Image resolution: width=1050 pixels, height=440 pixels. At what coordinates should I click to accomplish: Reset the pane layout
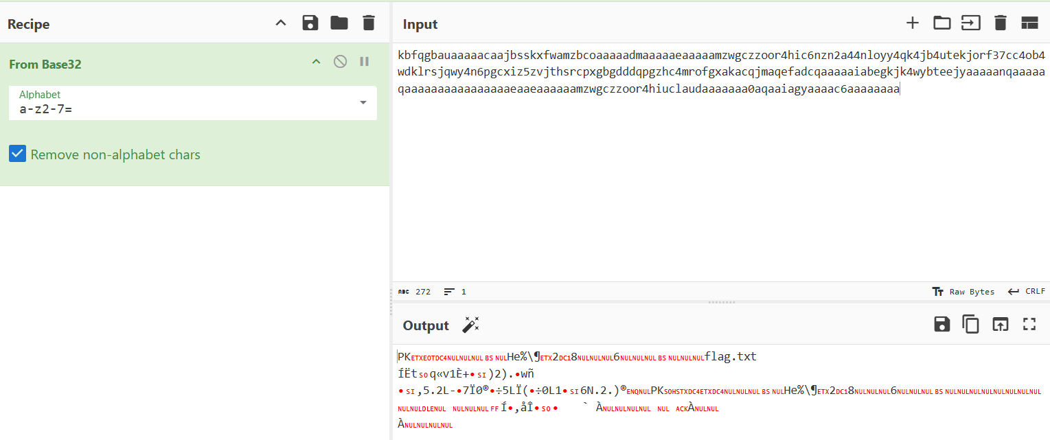1029,23
